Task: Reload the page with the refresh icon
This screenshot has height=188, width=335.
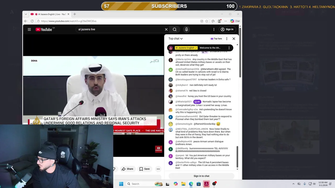Action: pos(32,21)
